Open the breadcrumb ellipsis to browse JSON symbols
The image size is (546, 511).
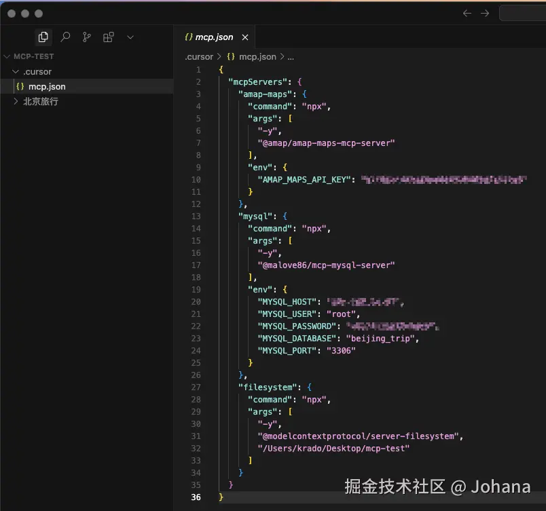click(x=291, y=56)
